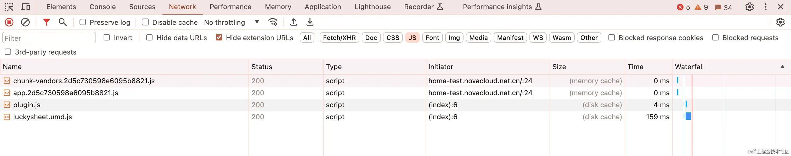Open search with the magnifier icon
Viewport: 791px width, 156px height.
tap(63, 22)
